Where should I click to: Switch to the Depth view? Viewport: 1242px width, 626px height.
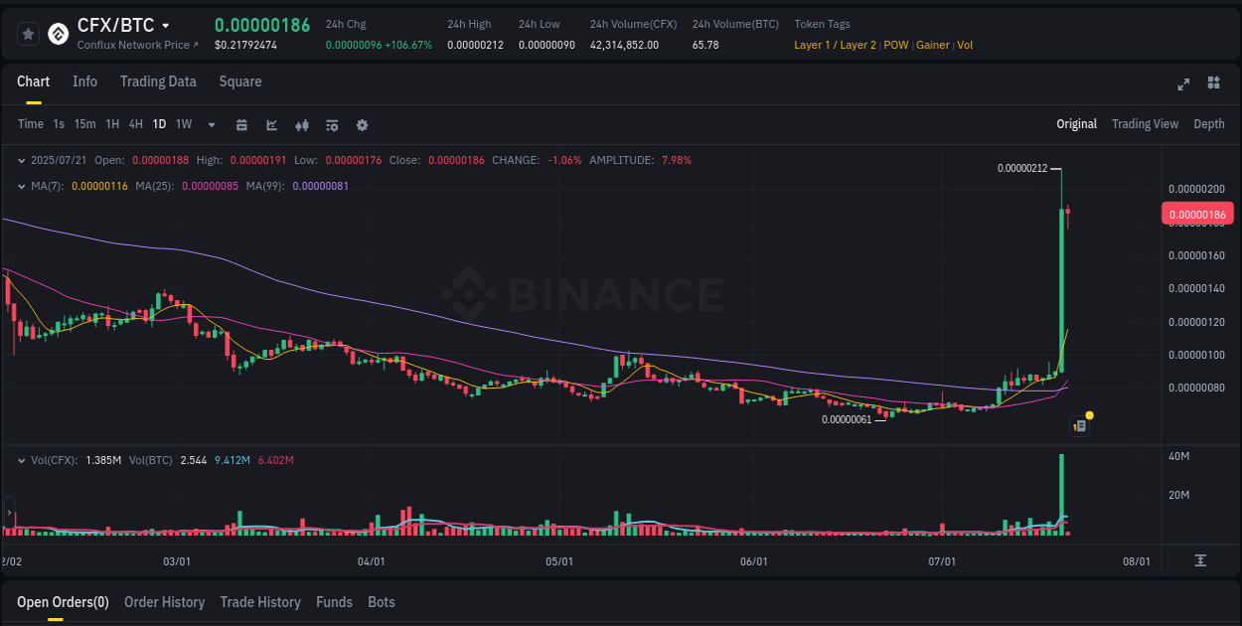point(1209,124)
